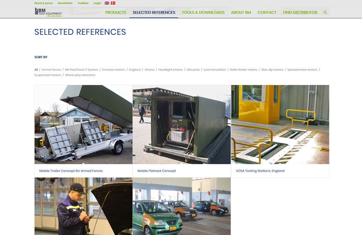Filter references by Emission testers
This screenshot has width=362, height=235.
114,69
